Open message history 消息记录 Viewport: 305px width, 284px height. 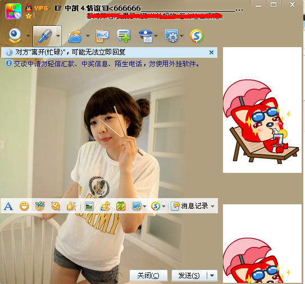click(x=190, y=206)
